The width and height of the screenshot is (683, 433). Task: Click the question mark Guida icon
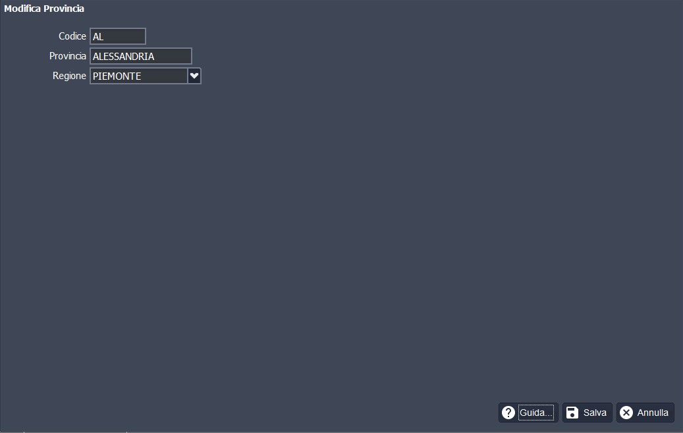pyautogui.click(x=508, y=413)
